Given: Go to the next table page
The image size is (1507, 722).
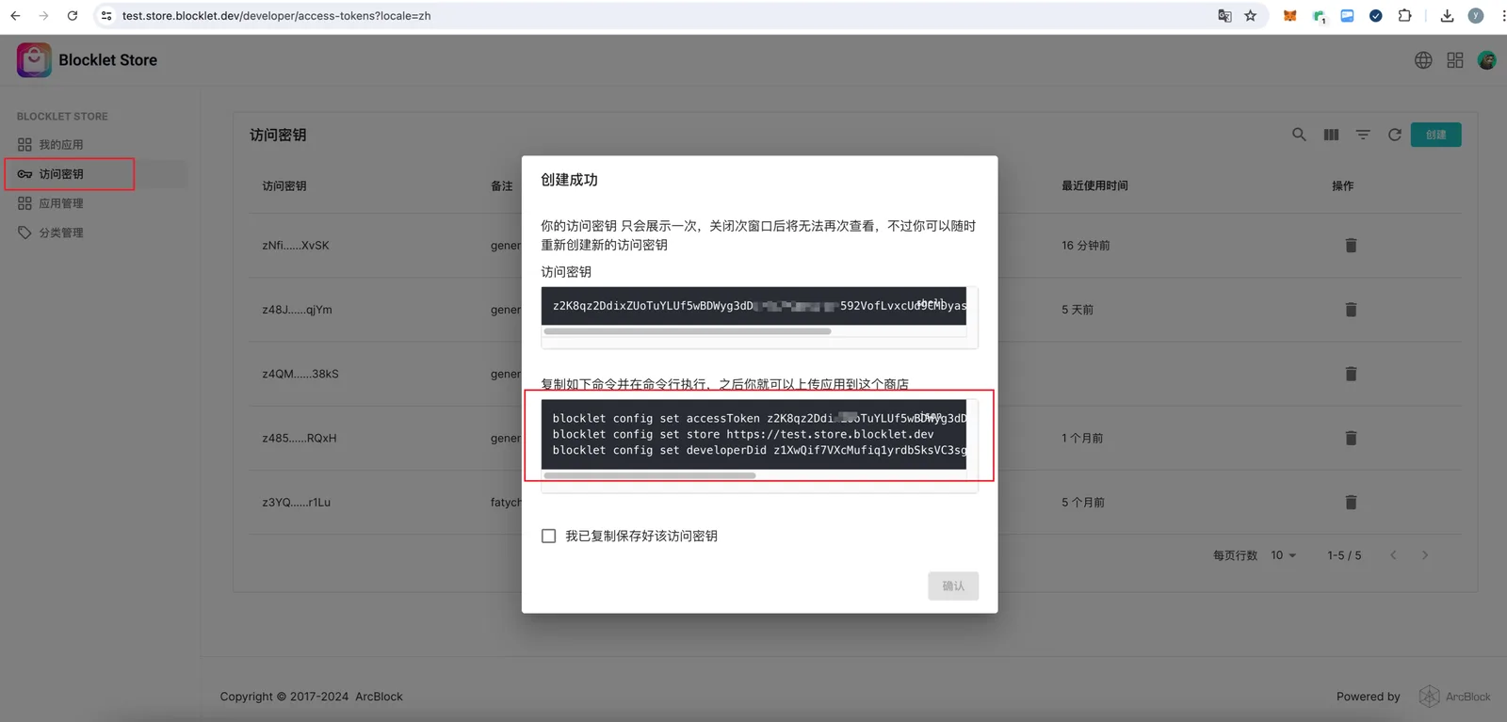Looking at the screenshot, I should (x=1425, y=555).
